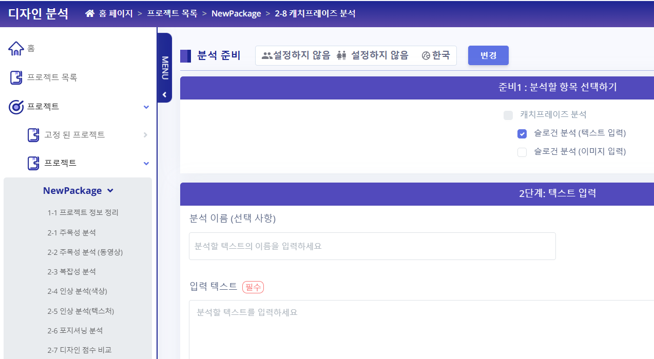The image size is (654, 359).
Task: Open 2-1 주목성 분석
Action: 71,232
